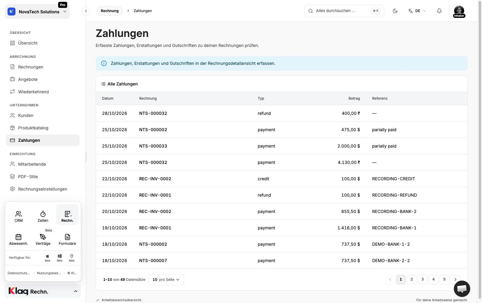This screenshot has height=303, width=482.
Task: Open the Nutzungsbed. link
Action: (x=49, y=273)
